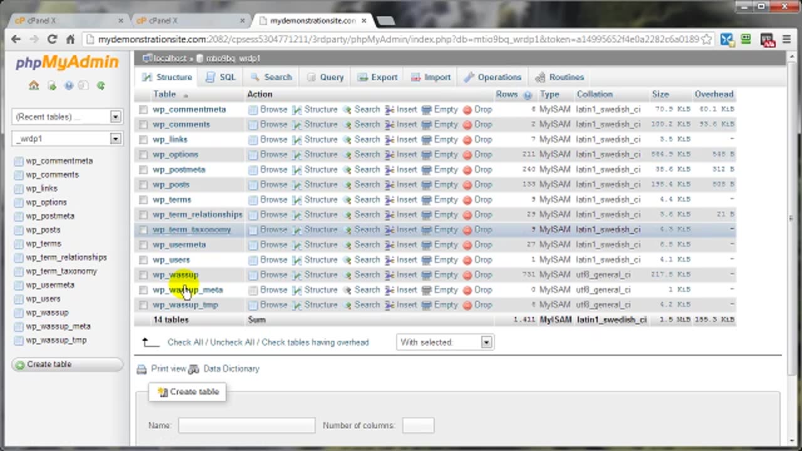The image size is (802, 451).
Task: Click Check tables having overhead link
Action: point(315,343)
